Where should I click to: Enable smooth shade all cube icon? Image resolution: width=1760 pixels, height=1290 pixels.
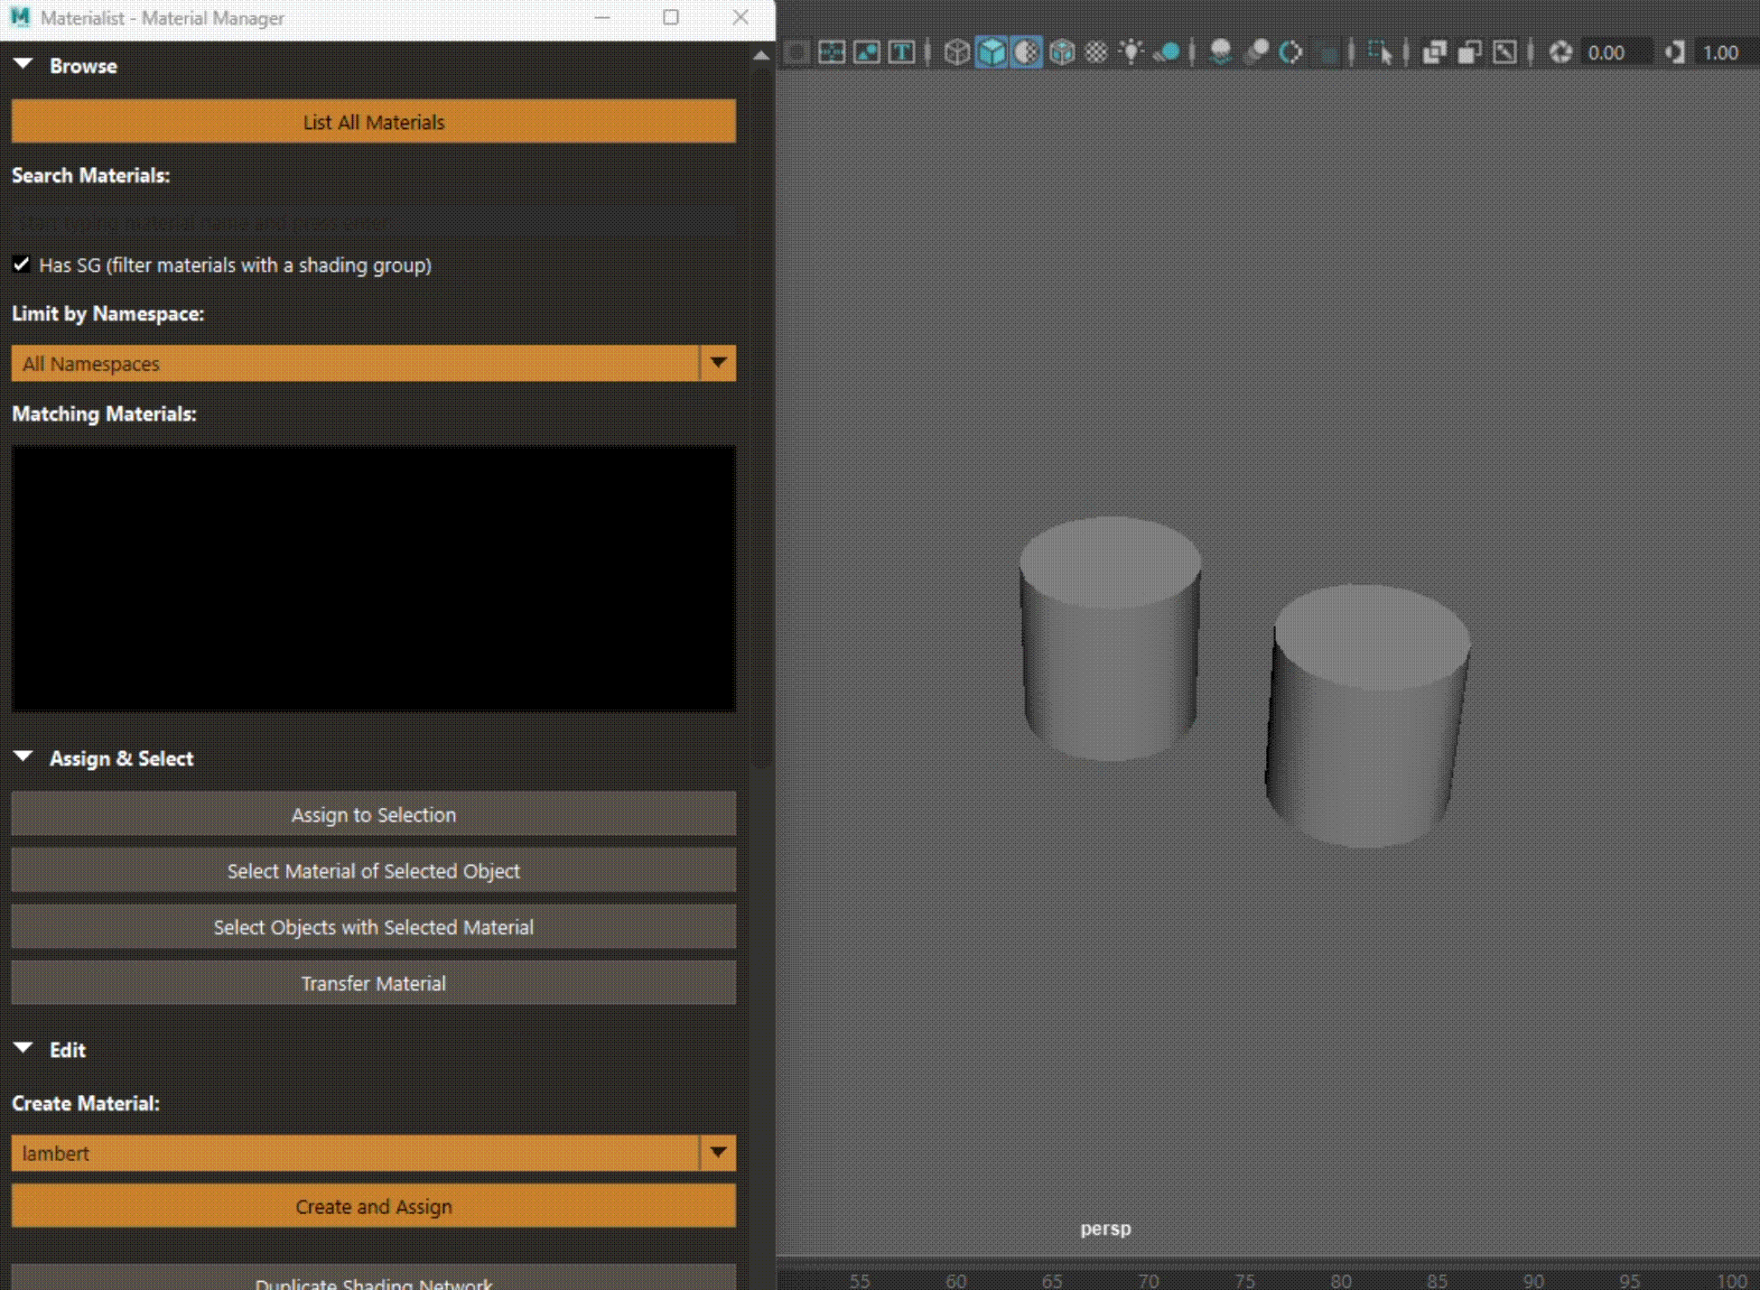tap(992, 52)
